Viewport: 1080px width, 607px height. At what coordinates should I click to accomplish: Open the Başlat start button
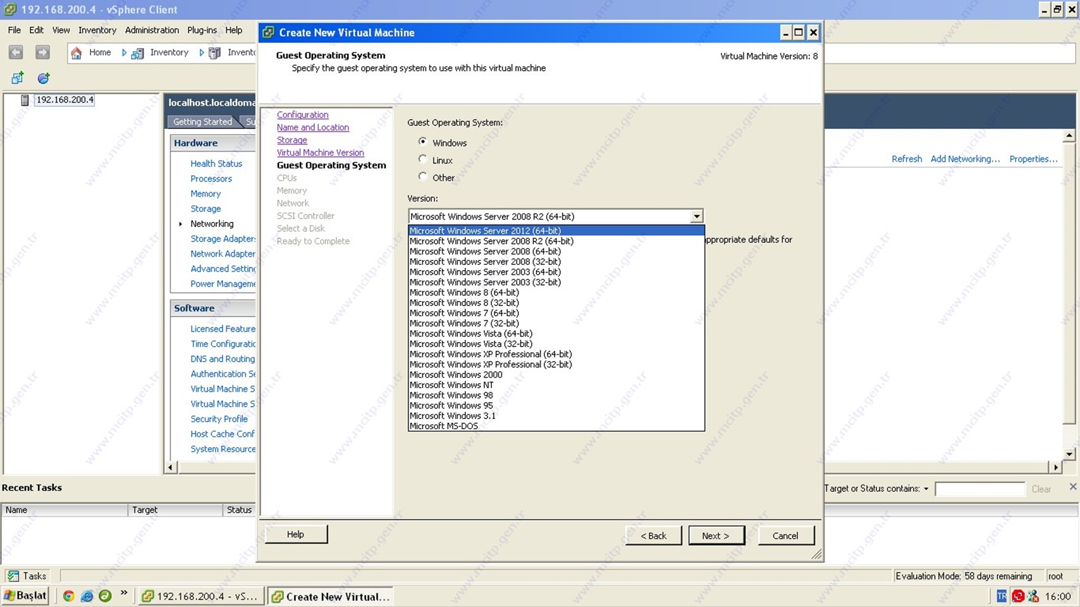pyautogui.click(x=25, y=596)
